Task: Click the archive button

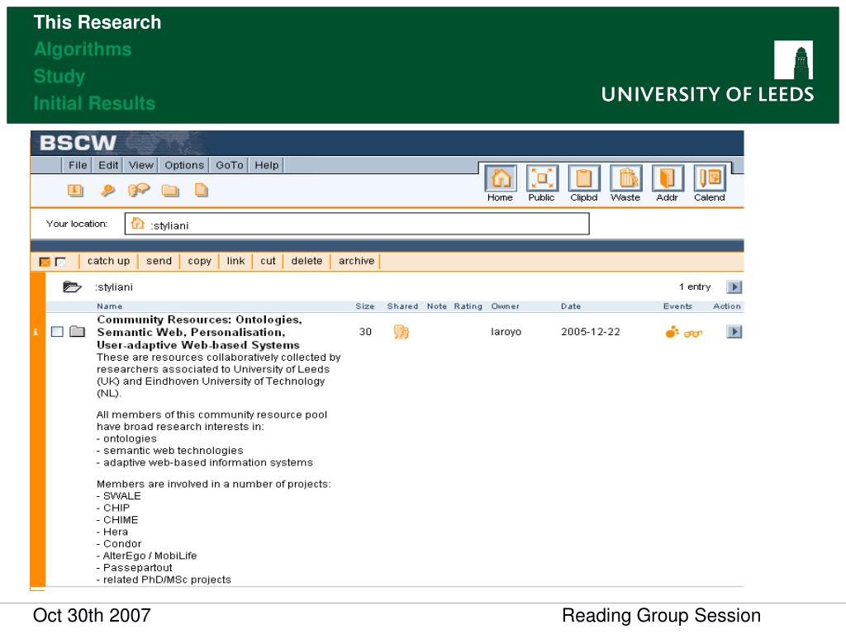Action: click(x=356, y=261)
